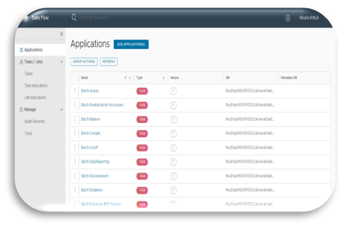Click the TASK badge for Batch-Dotations

(142, 190)
